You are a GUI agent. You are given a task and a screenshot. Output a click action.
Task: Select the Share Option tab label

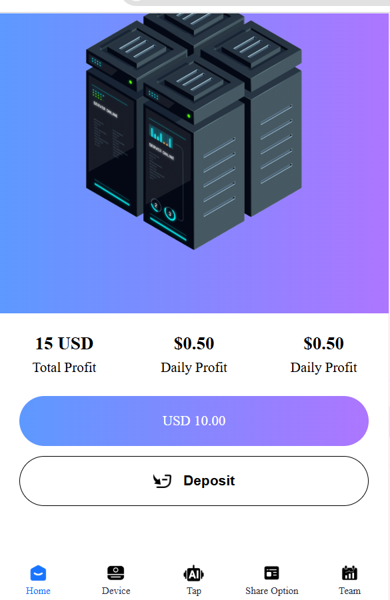pos(272,591)
